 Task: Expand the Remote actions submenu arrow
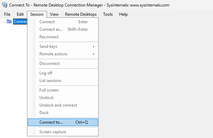93,54
